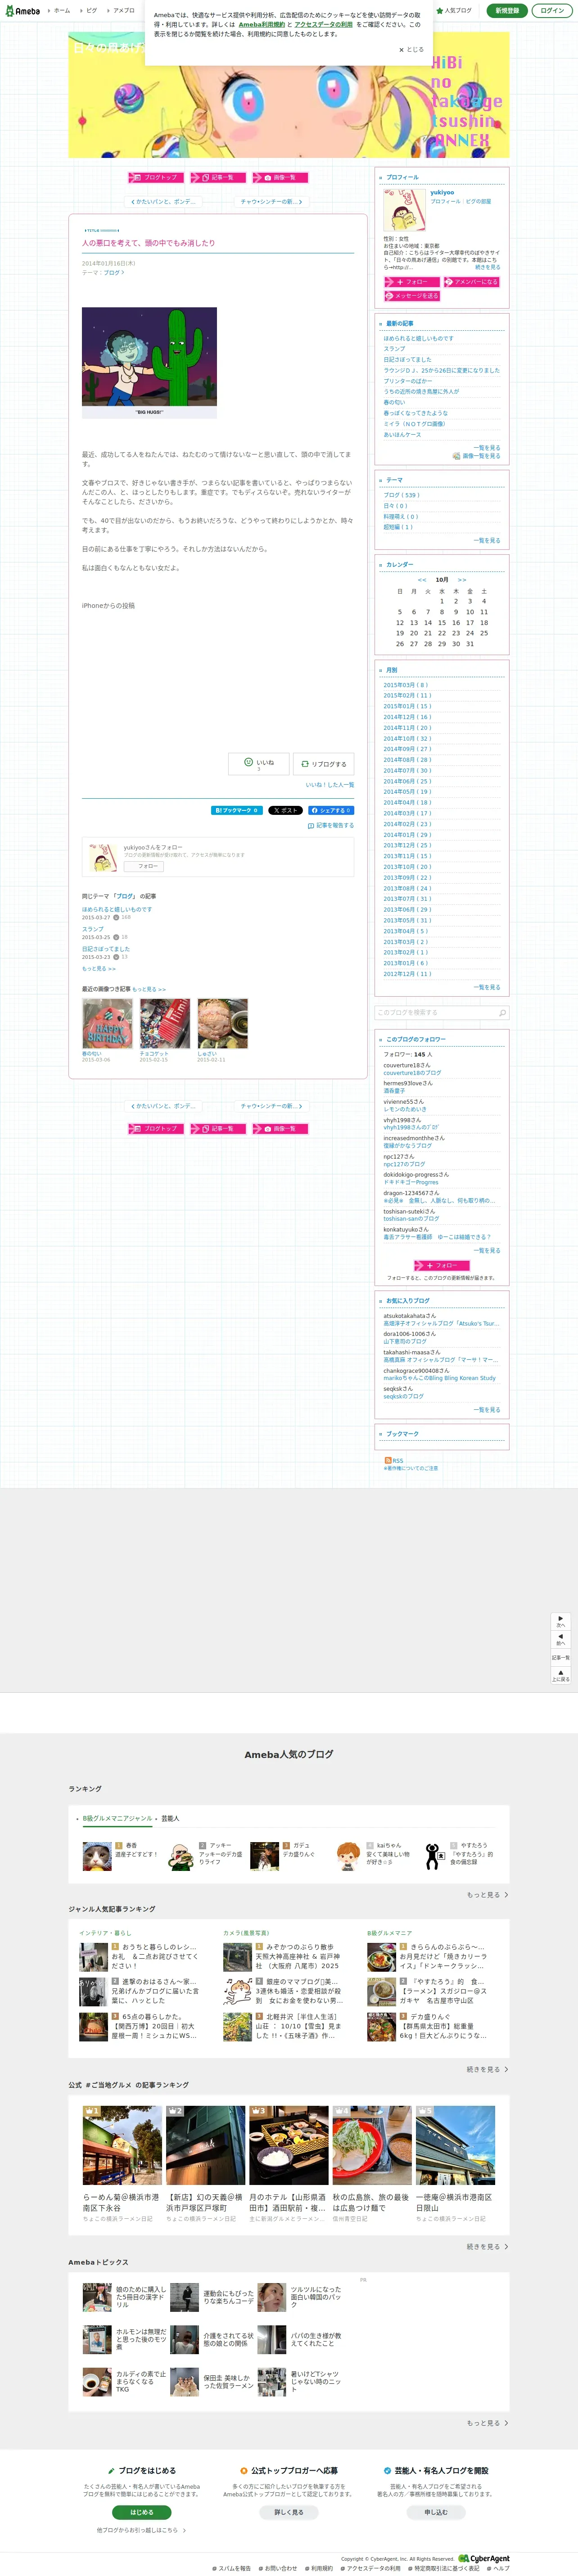578x2576 pixels.
Task: Select 芸能人 ranking tab
Action: tap(170, 1819)
